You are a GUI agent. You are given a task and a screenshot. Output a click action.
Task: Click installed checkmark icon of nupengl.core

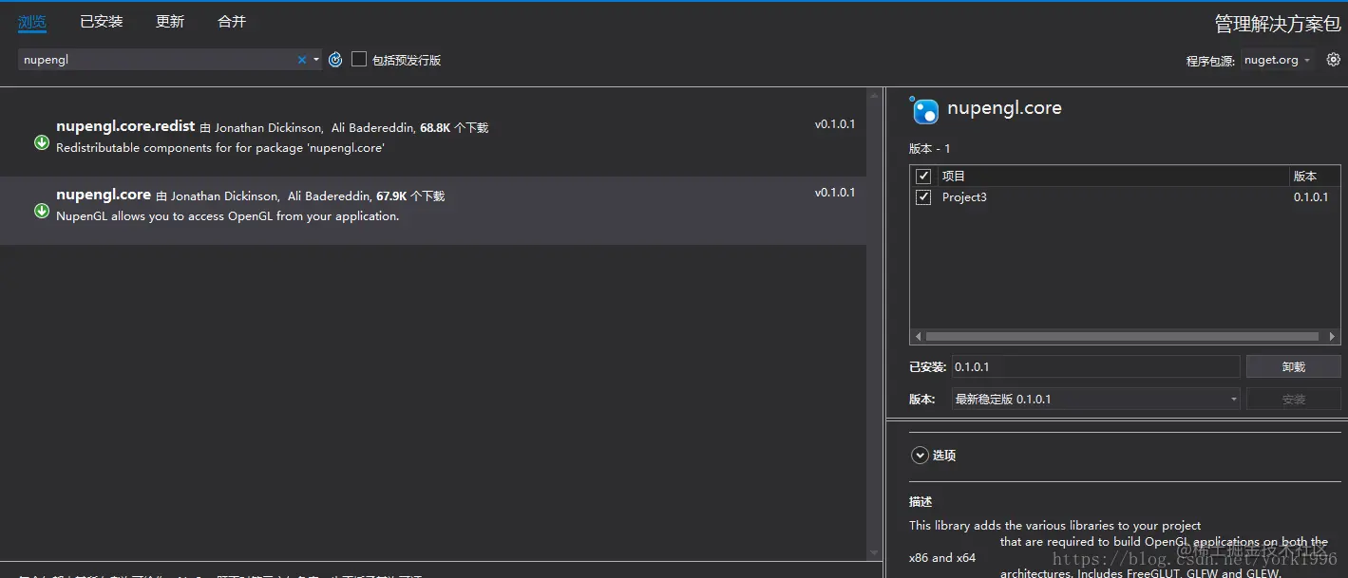click(42, 211)
